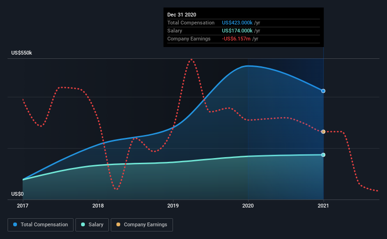Click the orange Company Earnings legend dot
Viewport: 387px width, 239px height.
[118, 224]
